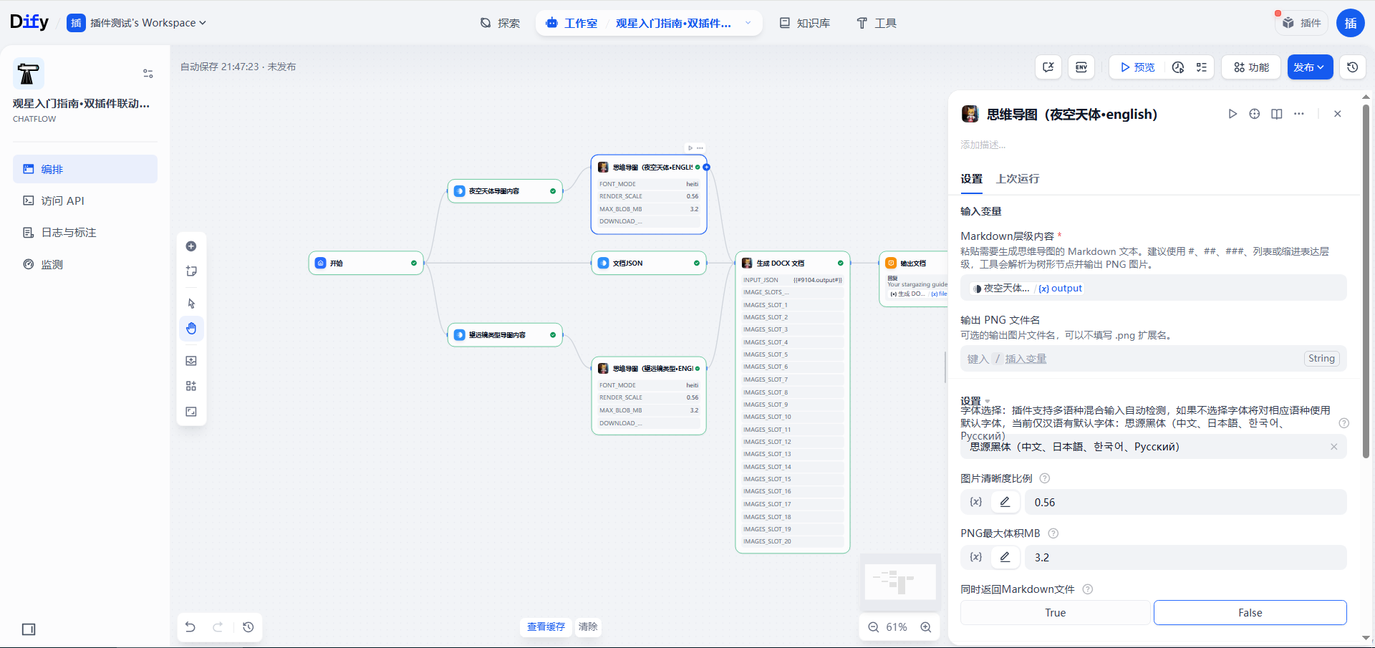Switch to the last run tab
Viewport: 1375px width, 648px height.
pyautogui.click(x=1018, y=179)
